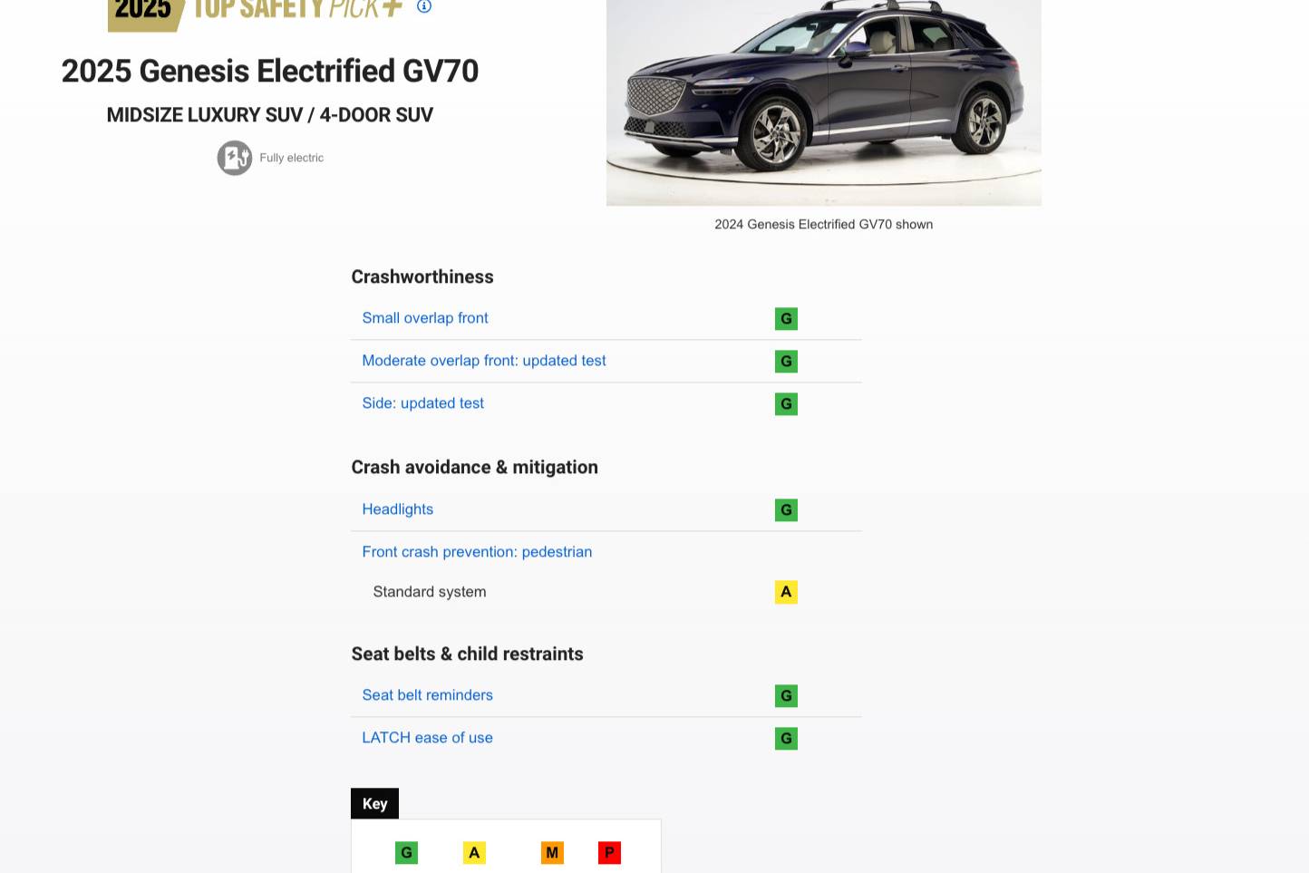Viewport: 1309px width, 873px height.
Task: Open the Small overlap front link
Action: tap(425, 318)
